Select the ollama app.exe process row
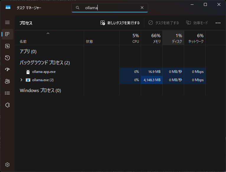Viewport: 226px width, 172px height. click(44, 72)
